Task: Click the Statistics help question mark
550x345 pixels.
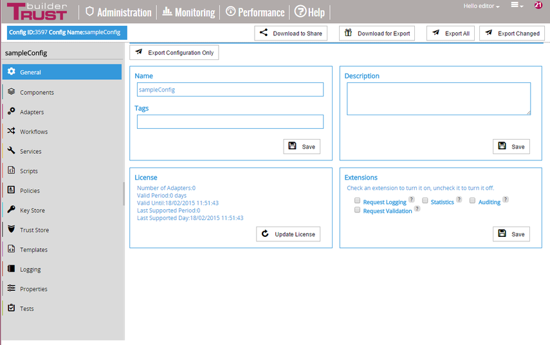Action: (459, 200)
